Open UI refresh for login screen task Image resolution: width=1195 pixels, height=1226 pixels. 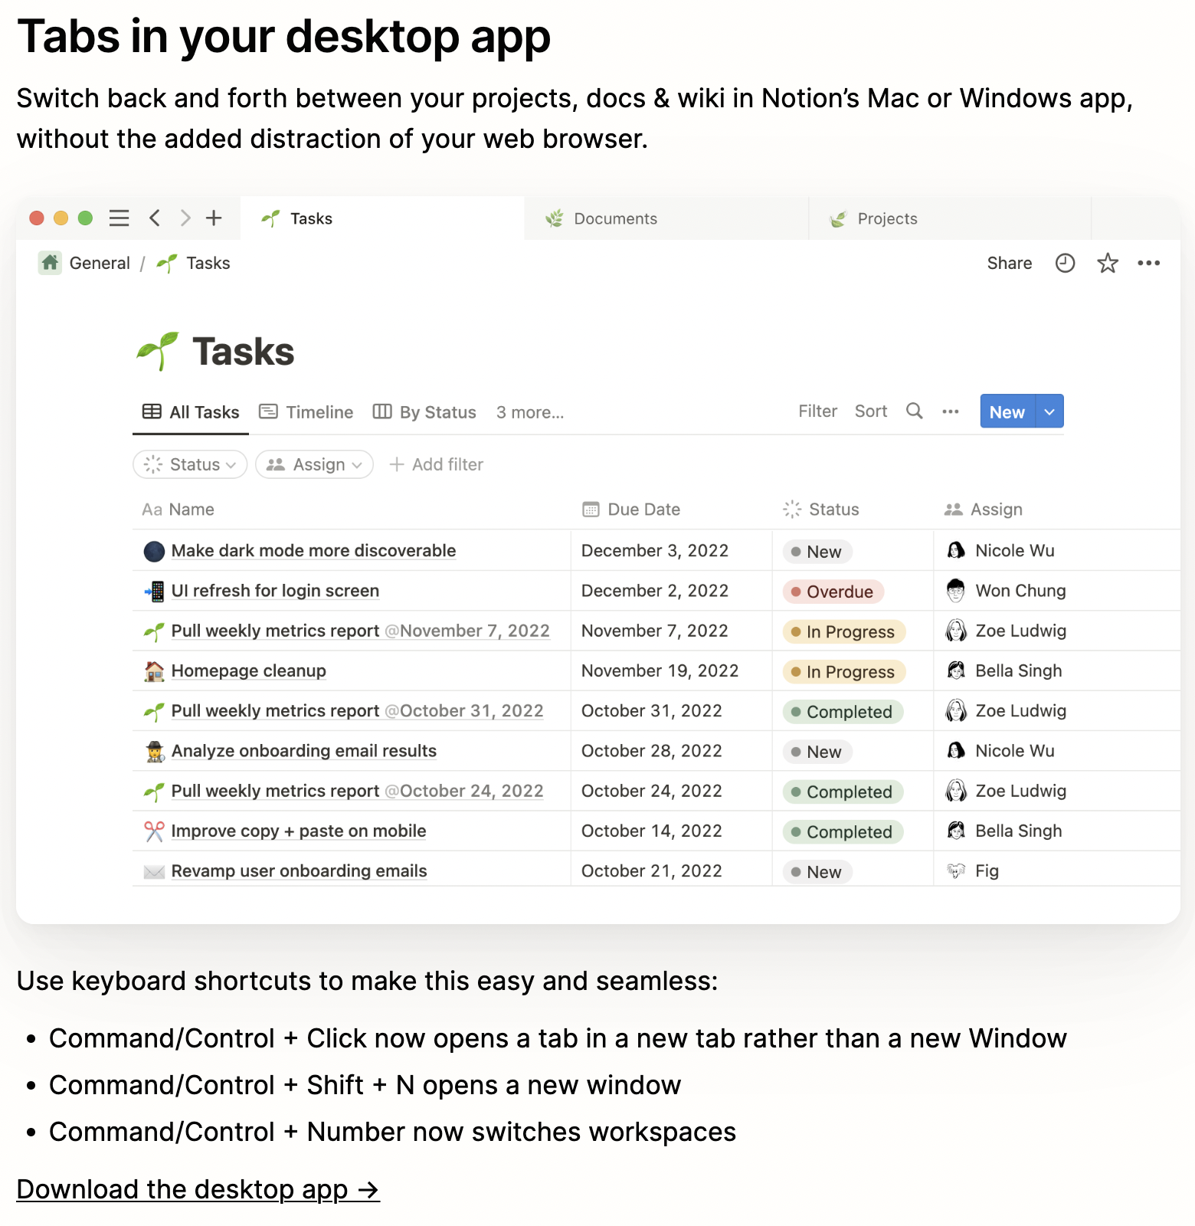pyautogui.click(x=275, y=591)
